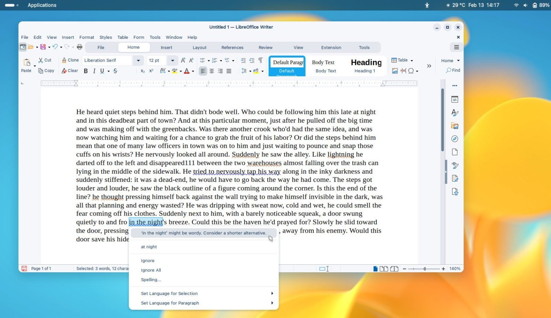This screenshot has width=551, height=318.
Task: Click the Subscript icon
Action: [x=142, y=71]
